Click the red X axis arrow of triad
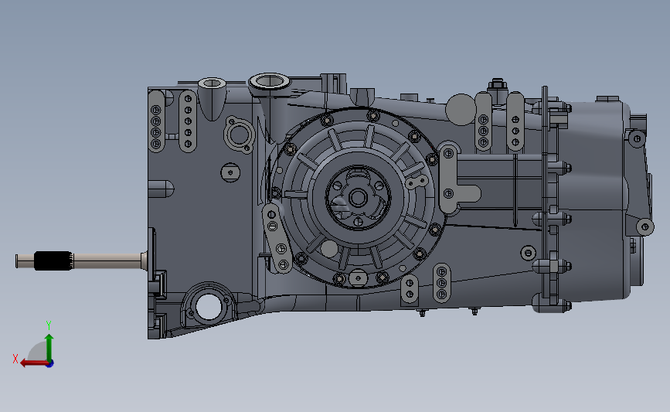Screen dimensions: 670x412 pyautogui.click(x=33, y=363)
